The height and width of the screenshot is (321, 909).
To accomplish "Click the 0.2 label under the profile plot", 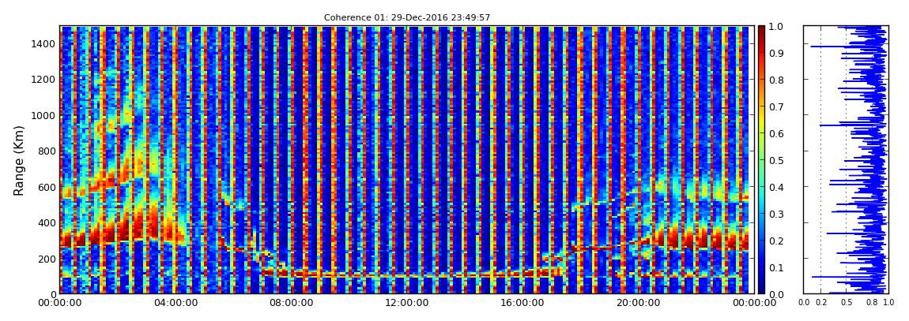I will [820, 303].
